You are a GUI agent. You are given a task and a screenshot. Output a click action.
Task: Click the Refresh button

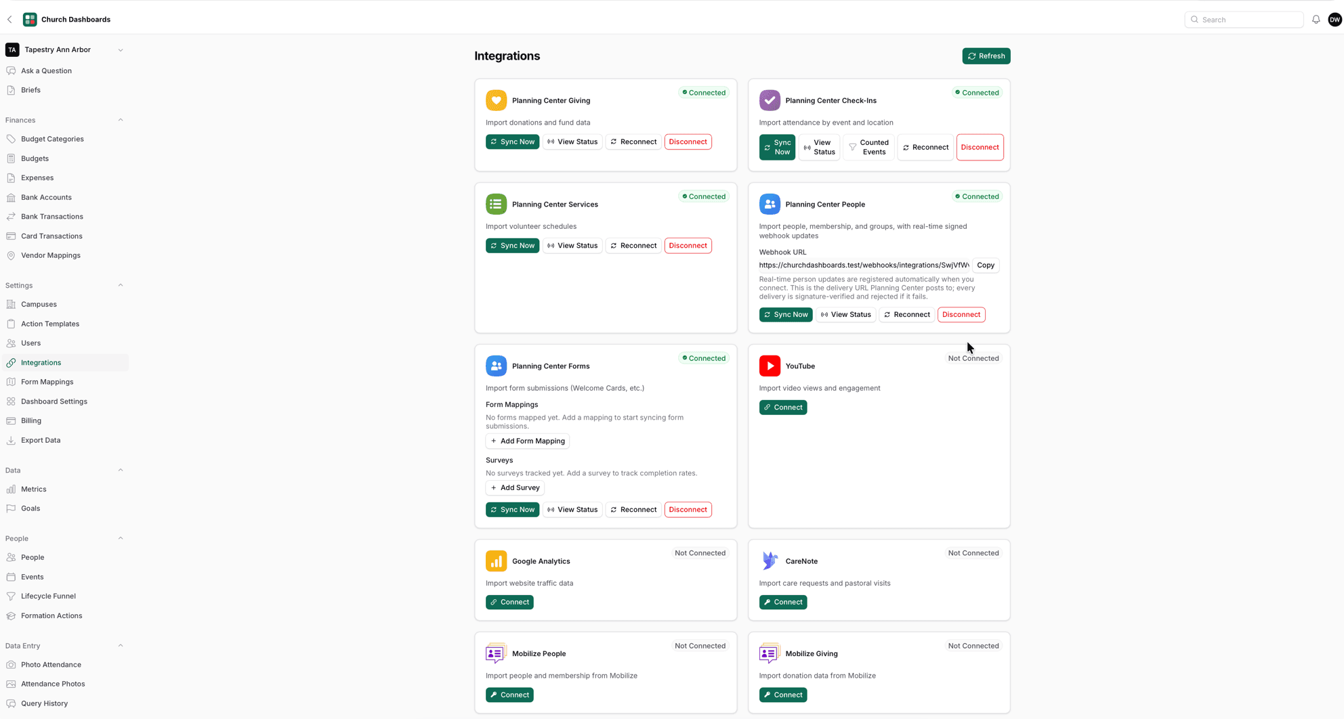986,56
